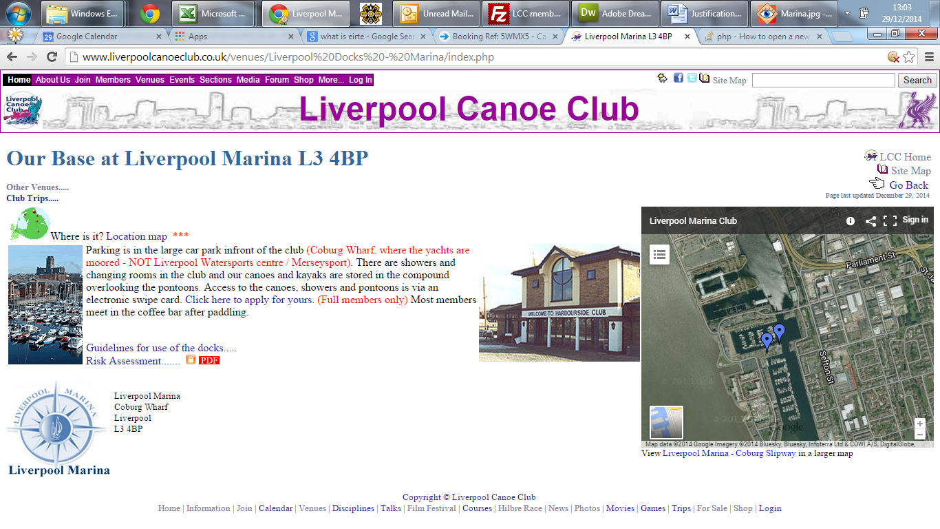Open the Events menu item

pyautogui.click(x=182, y=80)
